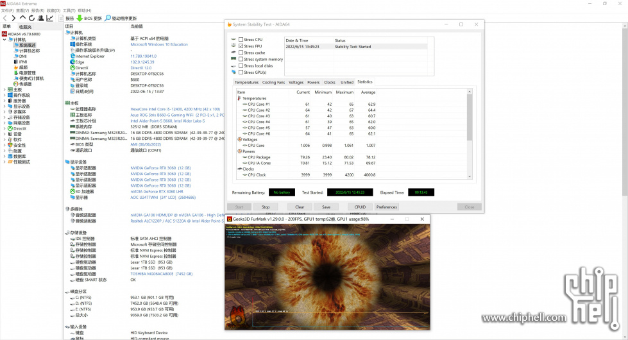Click the Refresh icon in AIDA64 toolbar
The image size is (628, 340).
coord(31,18)
